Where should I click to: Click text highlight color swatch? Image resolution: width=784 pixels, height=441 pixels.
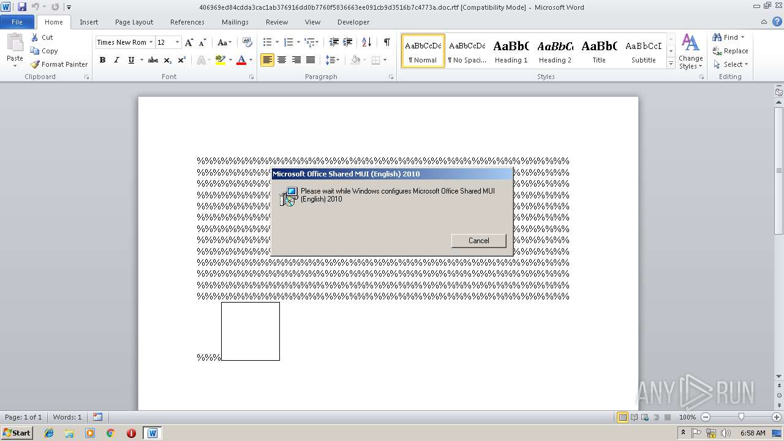point(220,60)
